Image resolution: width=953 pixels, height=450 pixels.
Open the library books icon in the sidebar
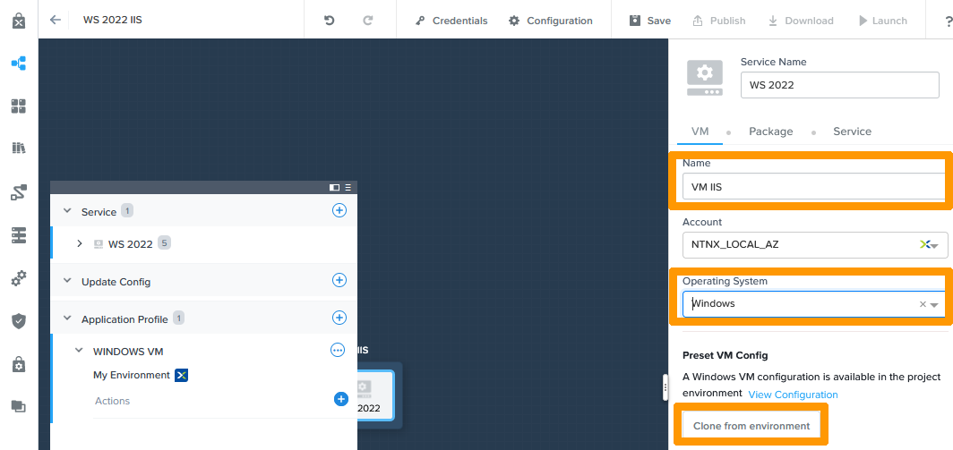18,149
